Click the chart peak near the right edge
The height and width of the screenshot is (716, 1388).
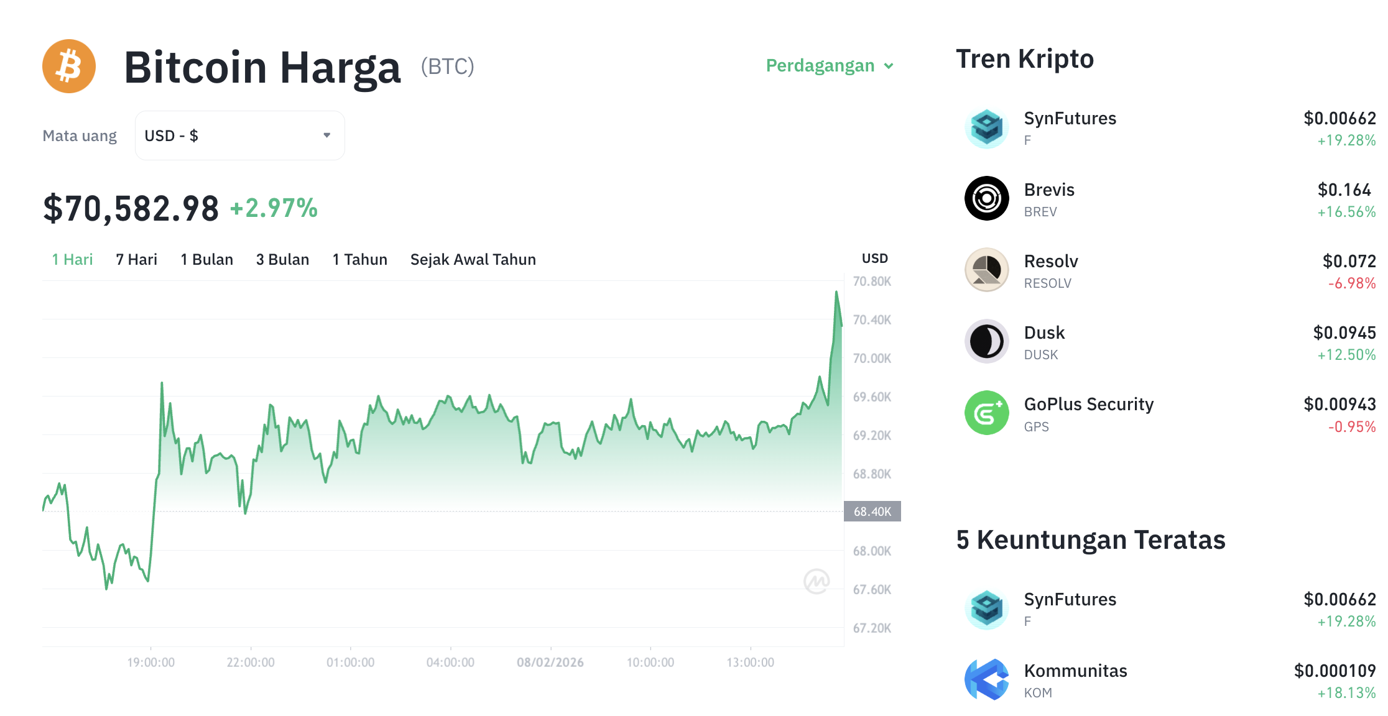[836, 292]
